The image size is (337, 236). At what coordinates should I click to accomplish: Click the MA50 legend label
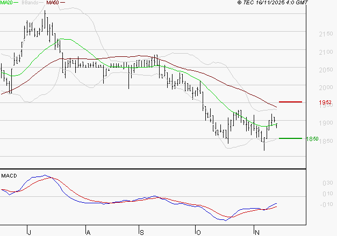[x=53, y=3]
